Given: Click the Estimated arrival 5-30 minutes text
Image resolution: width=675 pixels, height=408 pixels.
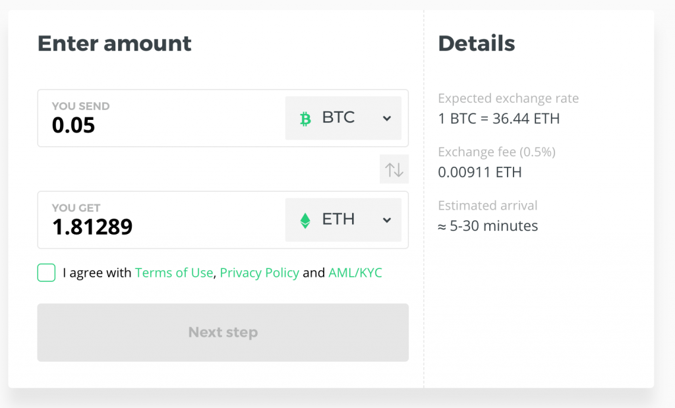Looking at the screenshot, I should [x=488, y=225].
